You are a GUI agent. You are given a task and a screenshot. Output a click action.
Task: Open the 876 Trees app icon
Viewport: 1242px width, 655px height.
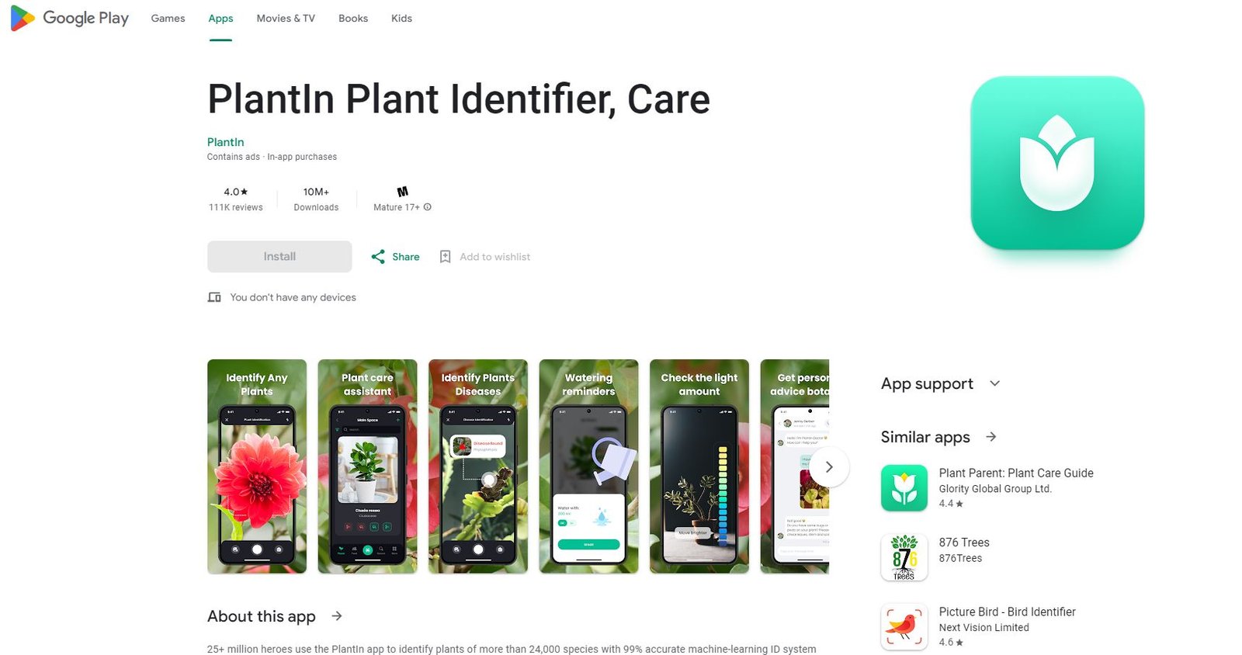[x=904, y=557]
